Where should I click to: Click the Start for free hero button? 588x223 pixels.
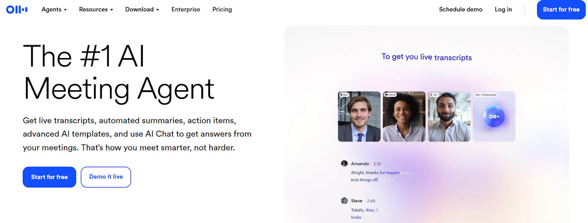point(49,177)
